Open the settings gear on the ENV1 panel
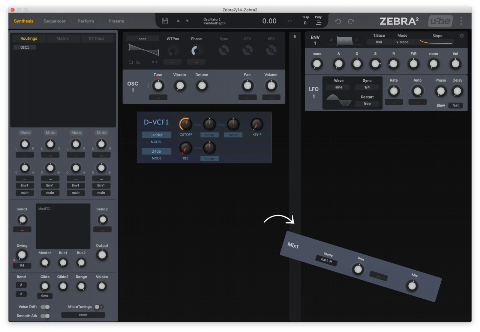Image resolution: width=480 pixels, height=332 pixels. point(461,35)
